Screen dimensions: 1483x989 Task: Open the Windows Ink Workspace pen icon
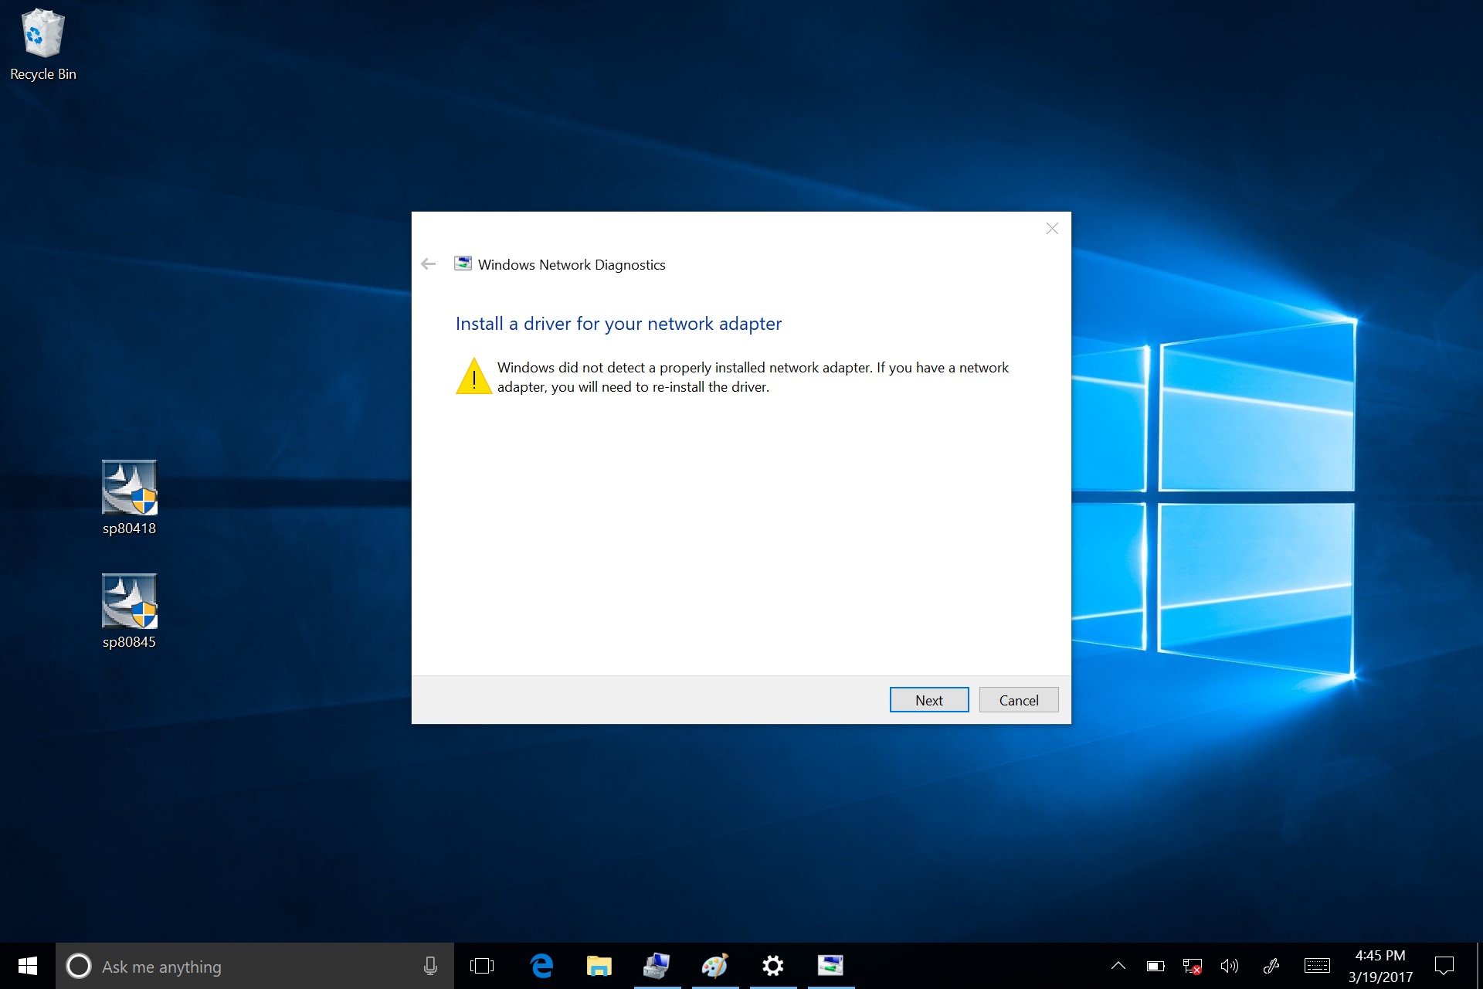click(1271, 966)
